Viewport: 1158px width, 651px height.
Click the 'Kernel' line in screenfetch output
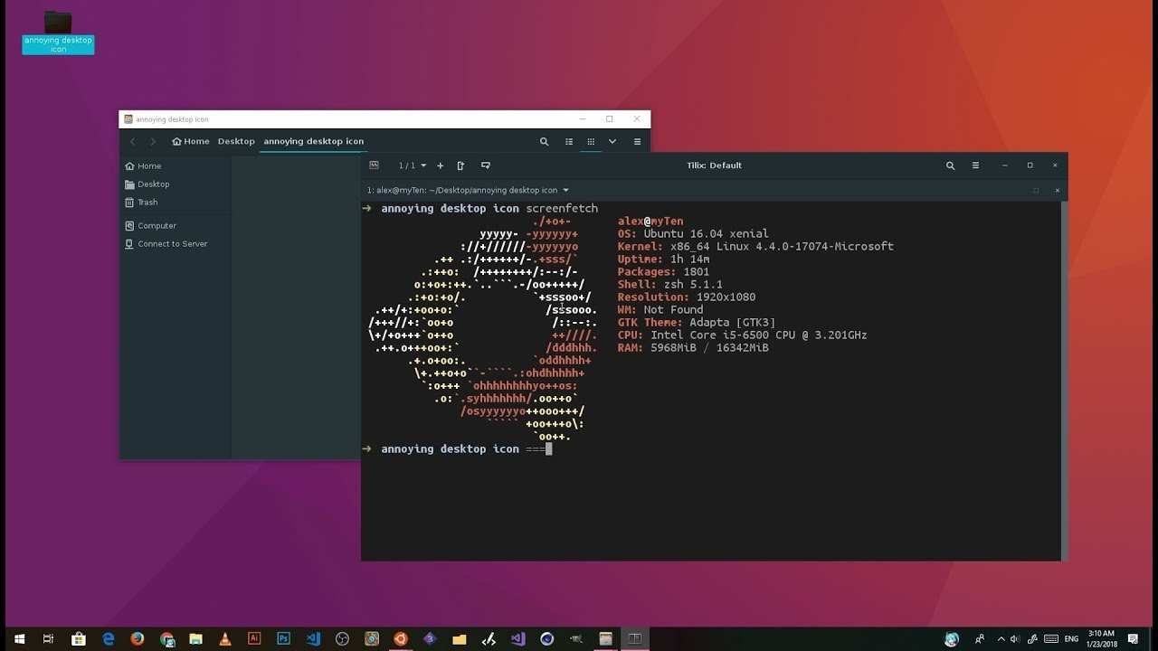[x=755, y=246]
